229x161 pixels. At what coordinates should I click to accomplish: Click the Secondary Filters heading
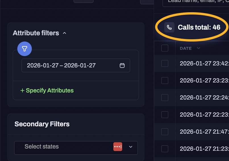pos(42,124)
